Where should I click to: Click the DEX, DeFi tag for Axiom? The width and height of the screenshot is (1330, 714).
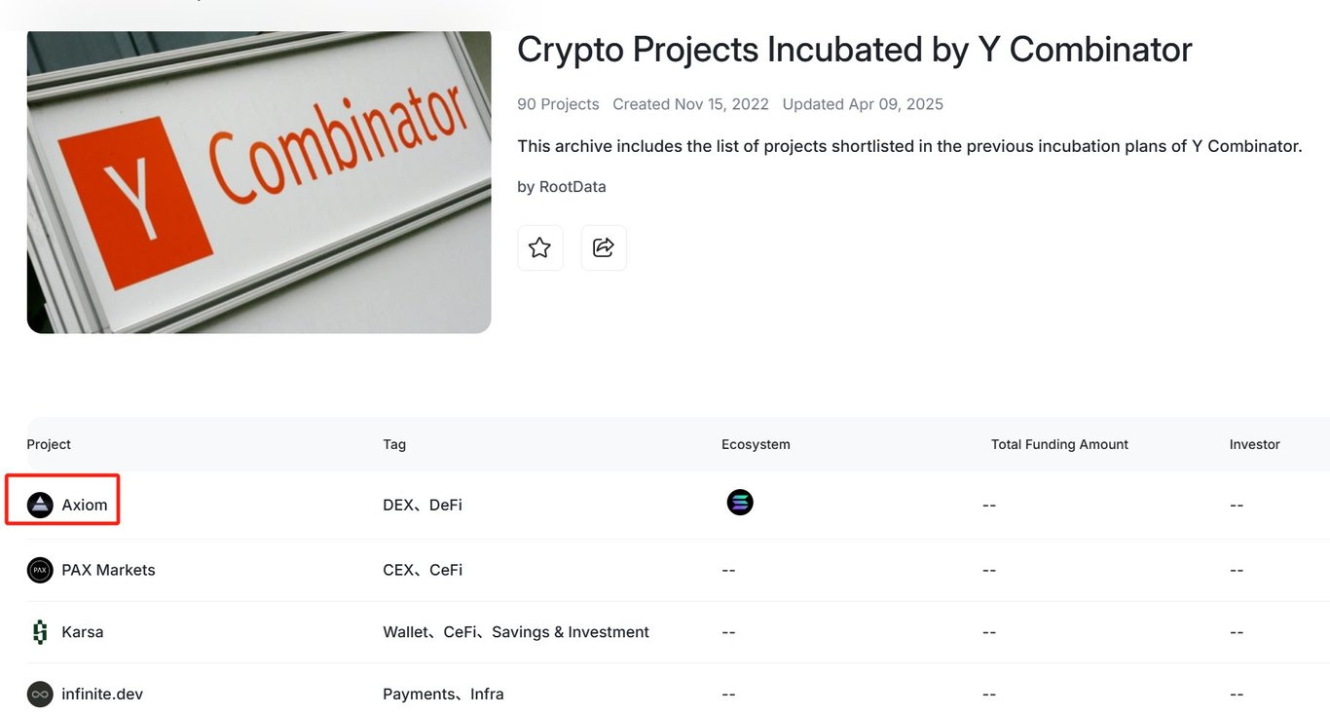click(423, 505)
